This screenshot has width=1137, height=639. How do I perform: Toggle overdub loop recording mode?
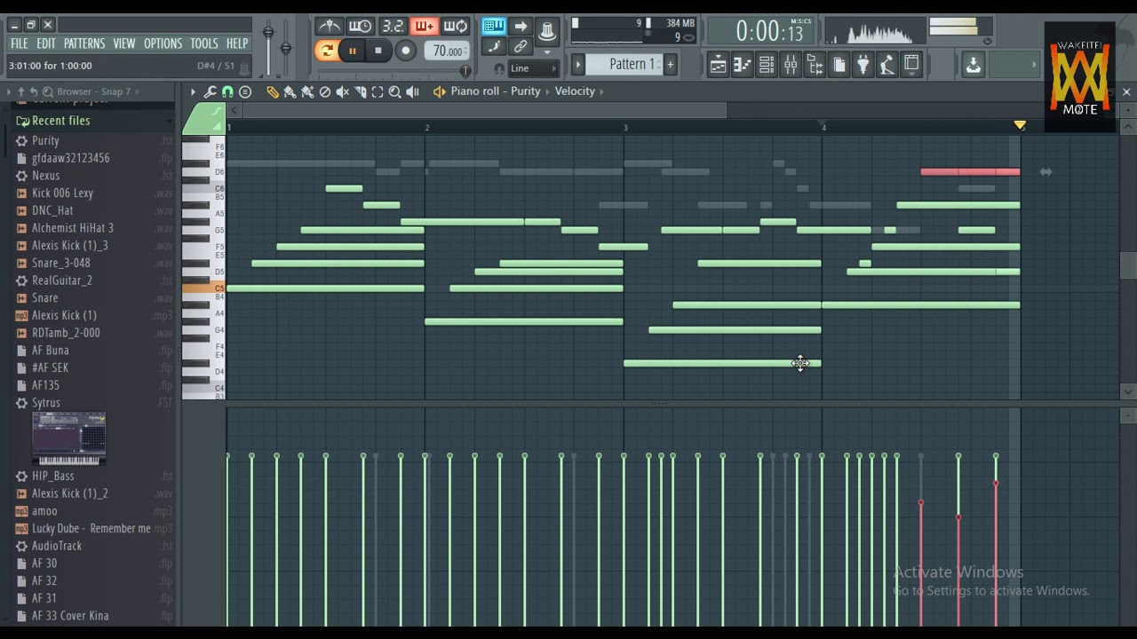pyautogui.click(x=424, y=26)
